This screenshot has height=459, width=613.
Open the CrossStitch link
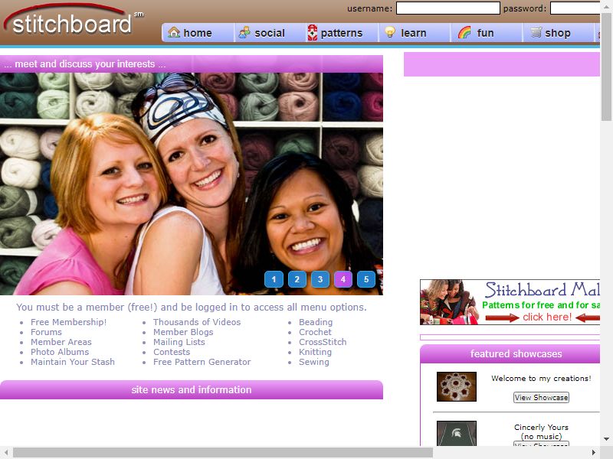tap(323, 342)
